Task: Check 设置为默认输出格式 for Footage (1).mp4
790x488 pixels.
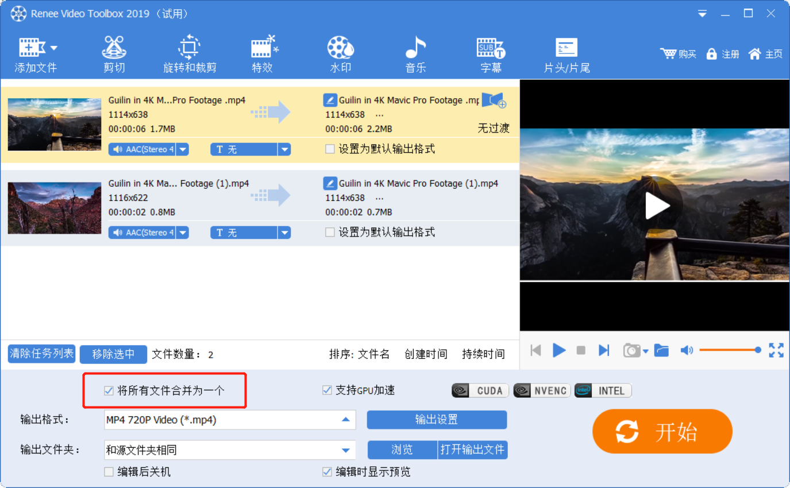Action: pos(330,233)
